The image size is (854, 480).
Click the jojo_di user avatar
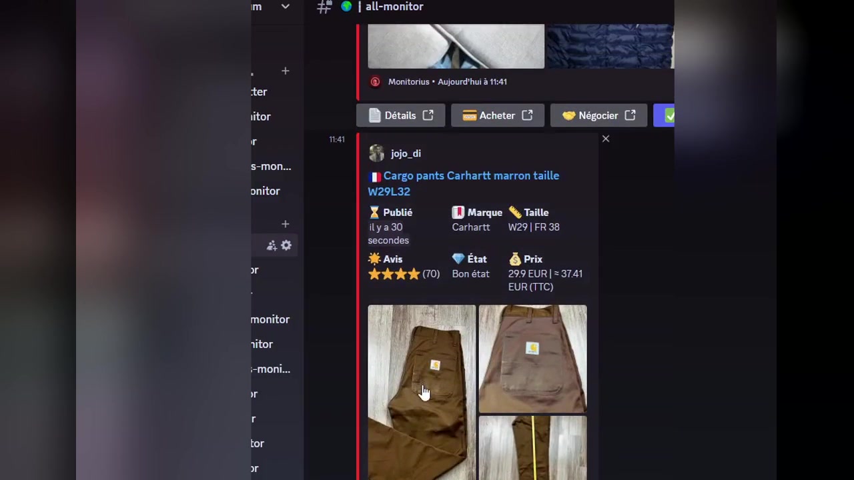[x=376, y=153]
